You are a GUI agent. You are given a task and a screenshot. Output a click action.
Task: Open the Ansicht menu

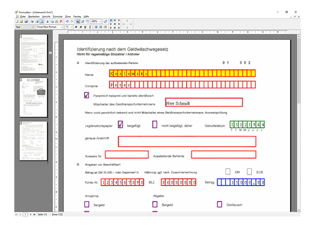pyautogui.click(x=46, y=17)
